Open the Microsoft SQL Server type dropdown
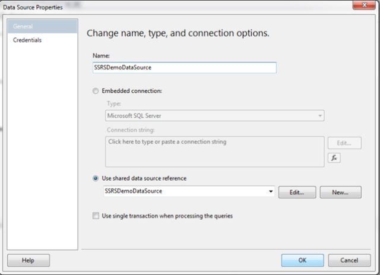Image resolution: width=380 pixels, height=275 pixels. pyautogui.click(x=214, y=115)
